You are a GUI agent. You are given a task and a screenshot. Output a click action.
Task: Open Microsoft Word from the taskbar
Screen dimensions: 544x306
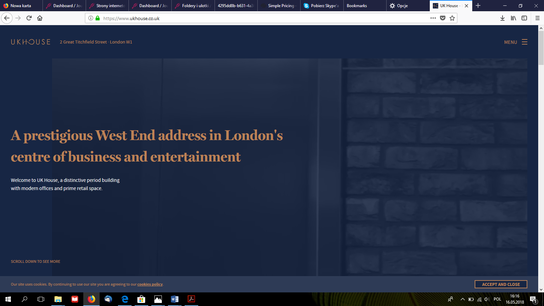175,299
